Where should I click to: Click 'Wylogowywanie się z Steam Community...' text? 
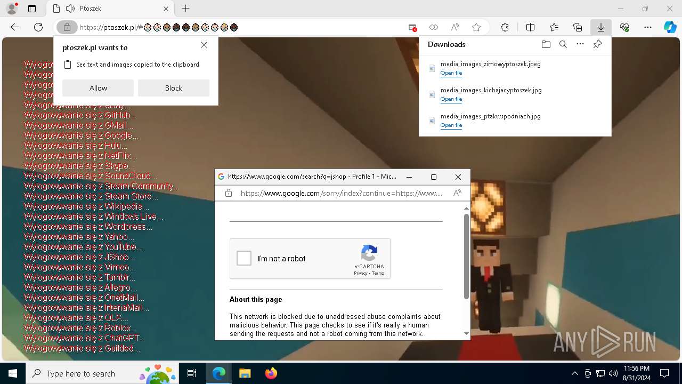[x=102, y=187]
